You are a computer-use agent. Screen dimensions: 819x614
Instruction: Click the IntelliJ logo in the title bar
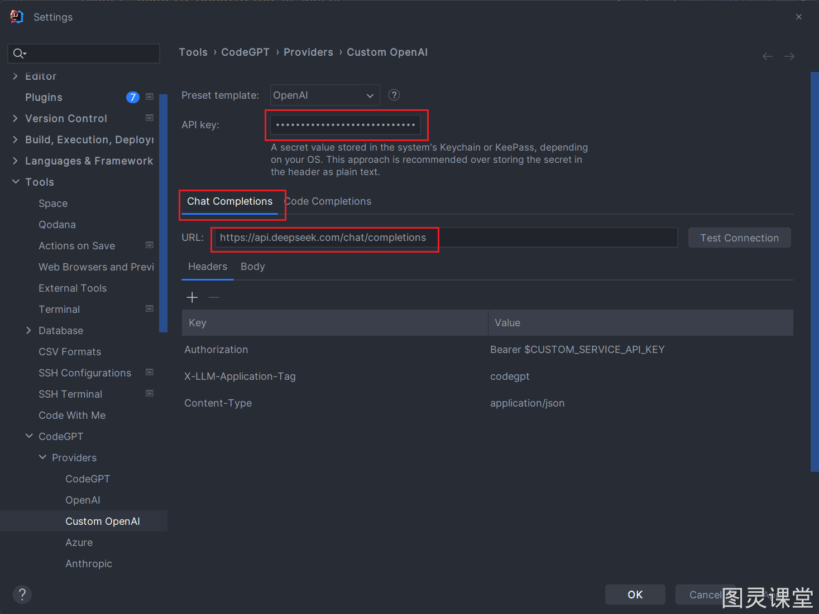[x=17, y=17]
